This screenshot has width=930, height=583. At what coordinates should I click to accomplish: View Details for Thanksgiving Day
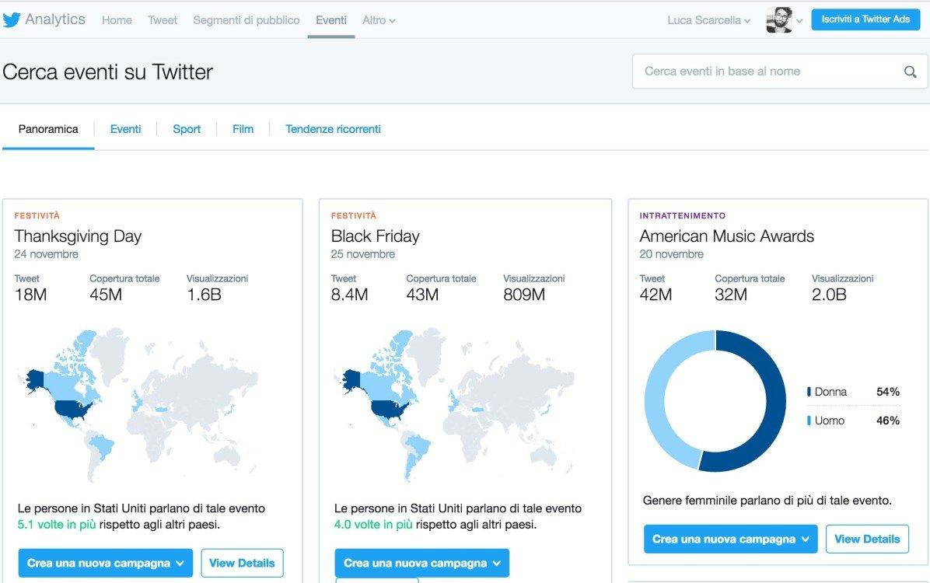tap(242, 563)
